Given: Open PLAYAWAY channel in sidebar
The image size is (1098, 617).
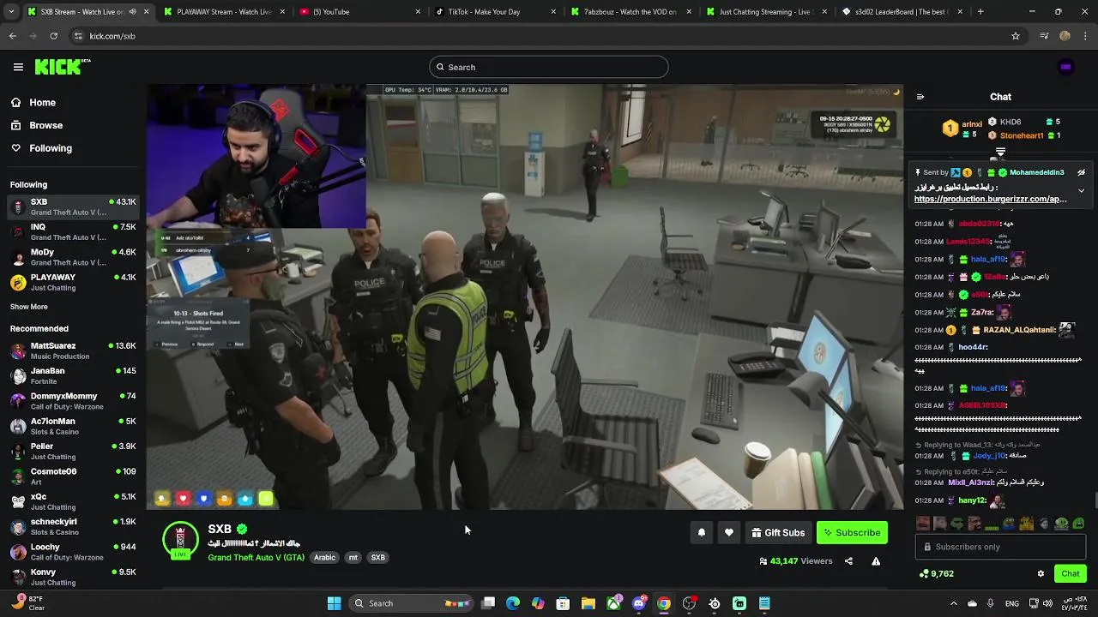Looking at the screenshot, I should [x=73, y=283].
